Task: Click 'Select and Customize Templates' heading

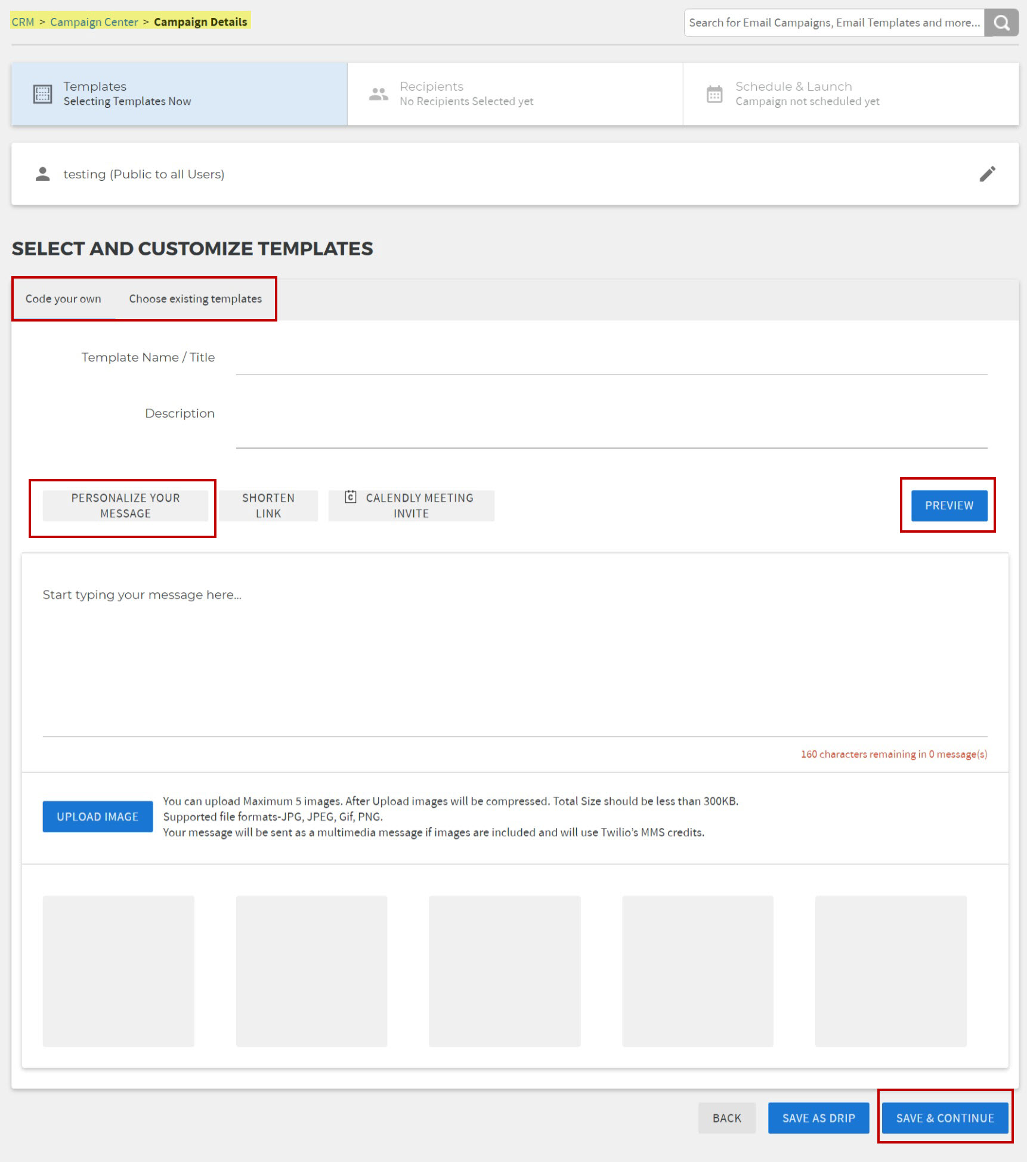Action: coord(192,249)
